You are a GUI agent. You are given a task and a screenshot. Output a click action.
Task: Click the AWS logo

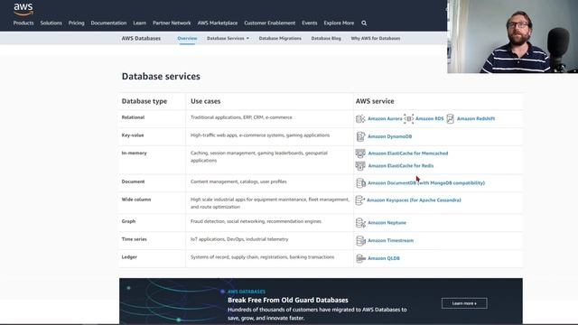pos(23,9)
